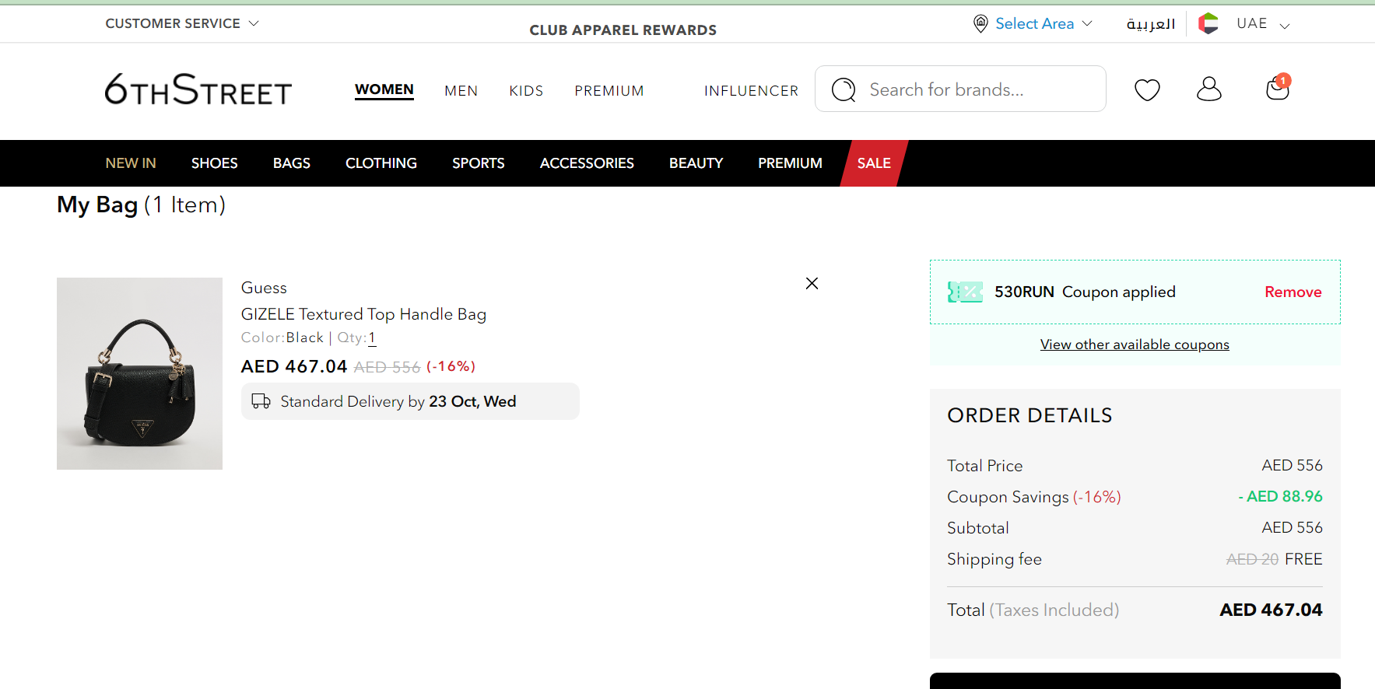Screen dimensions: 1375x689
Task: Open PREMIUM in the black navigation bar
Action: coord(790,163)
